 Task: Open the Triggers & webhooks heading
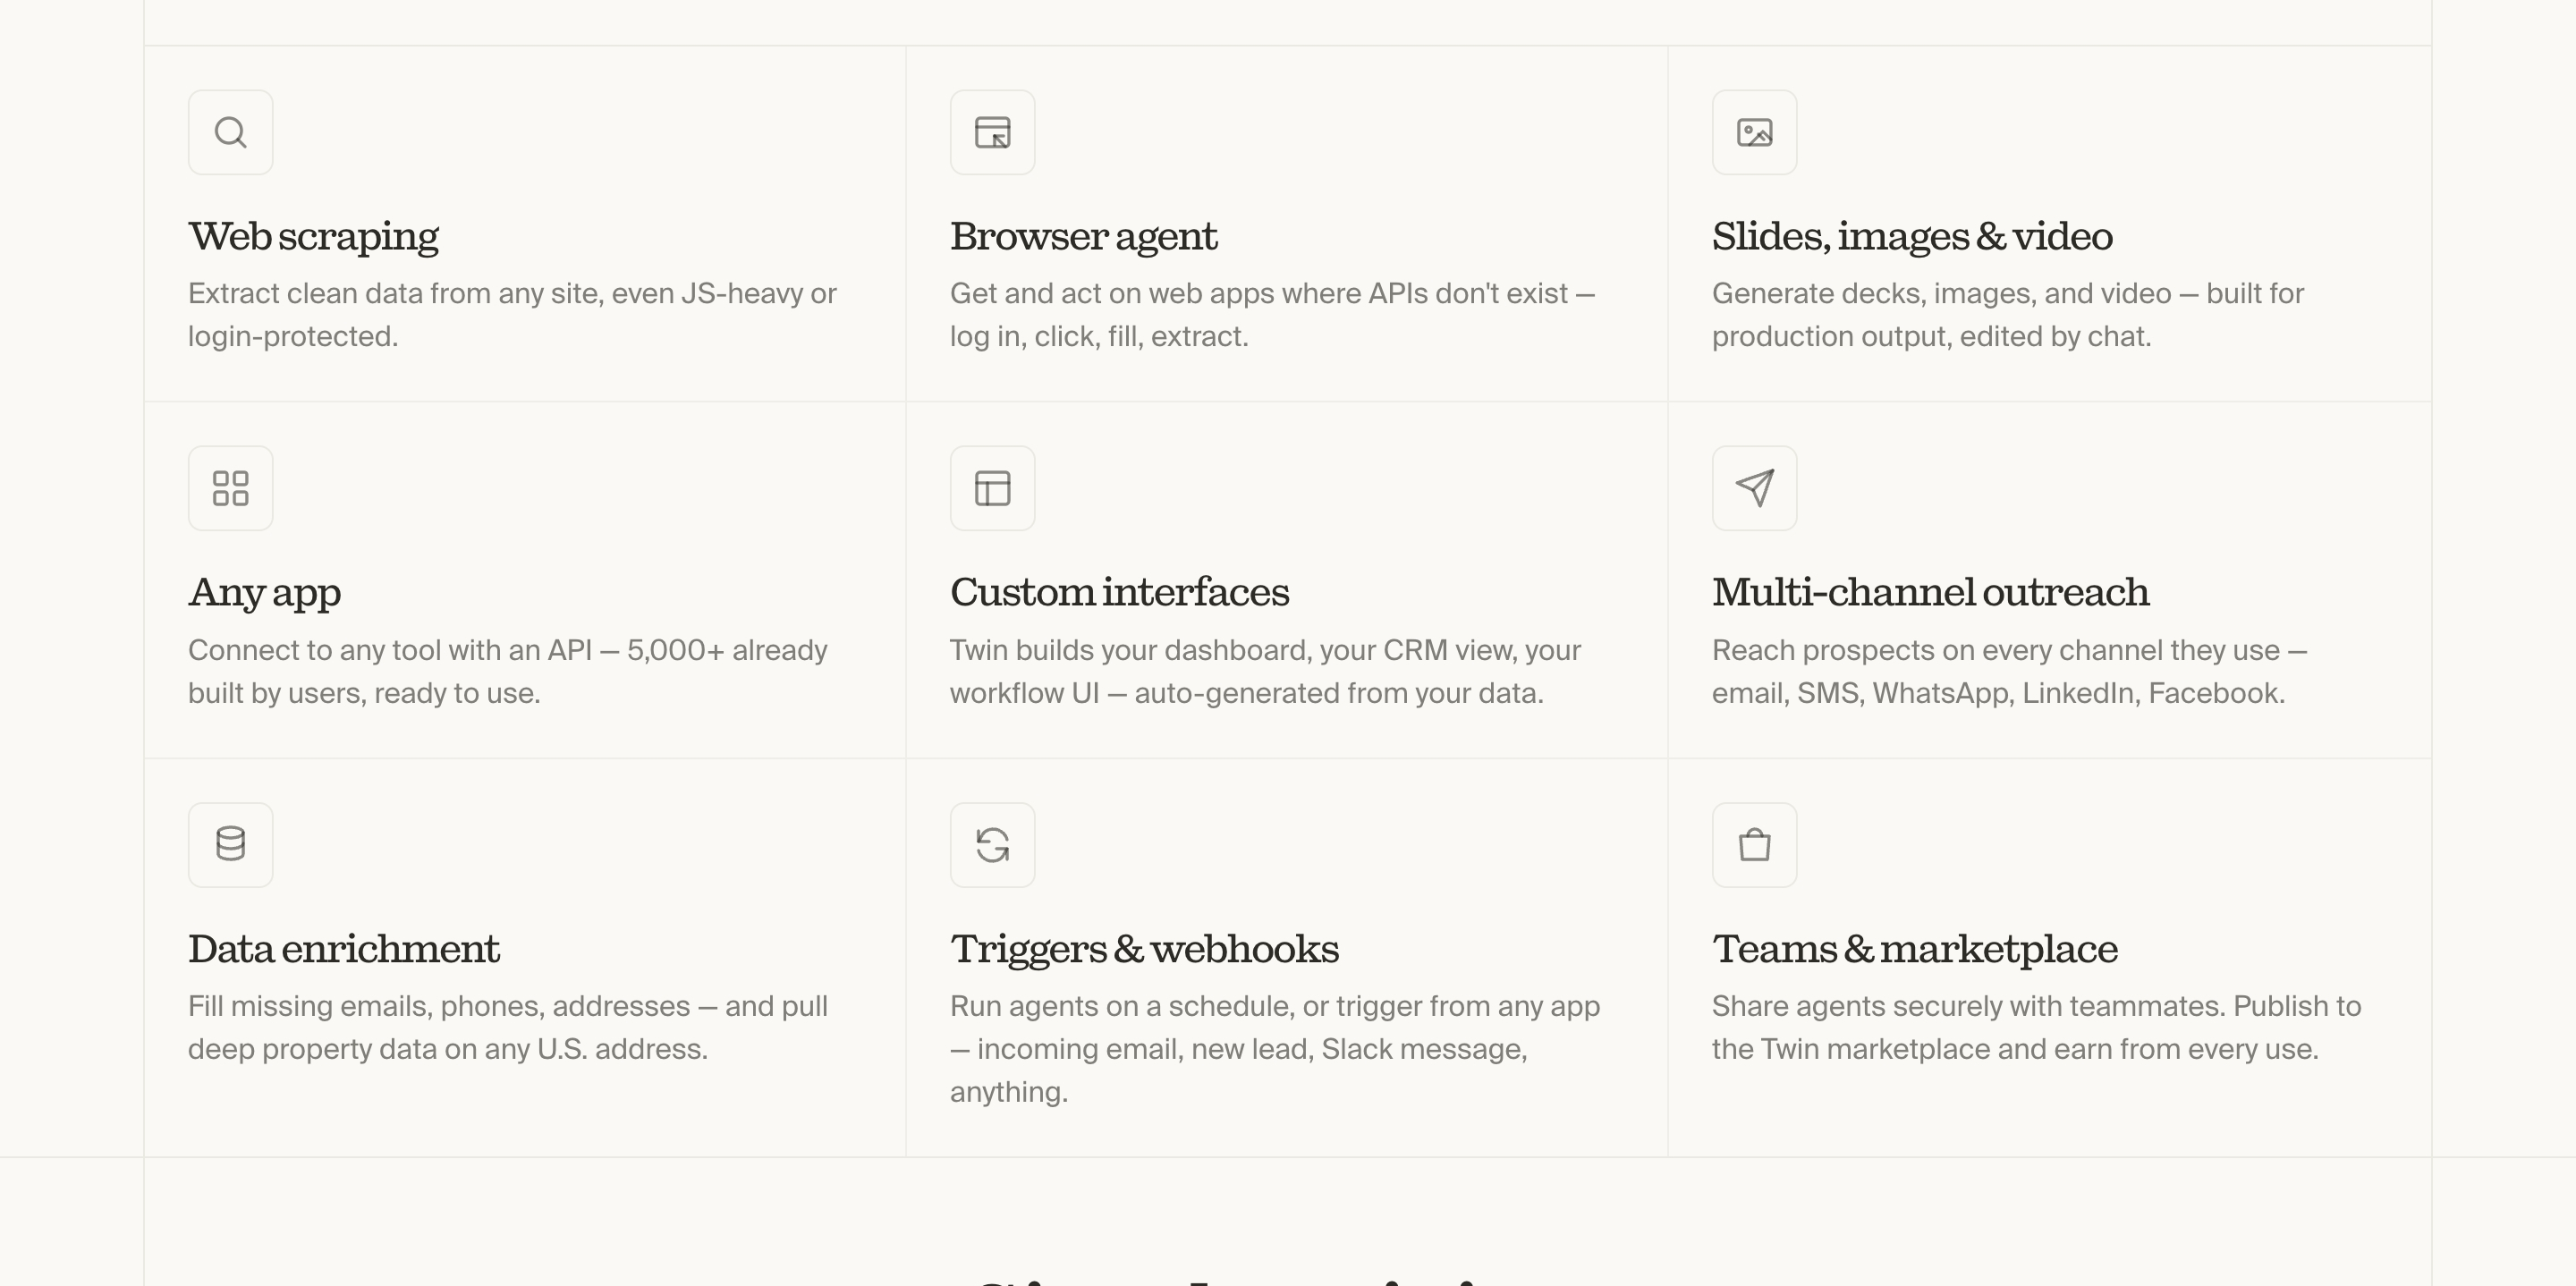pyautogui.click(x=1144, y=950)
